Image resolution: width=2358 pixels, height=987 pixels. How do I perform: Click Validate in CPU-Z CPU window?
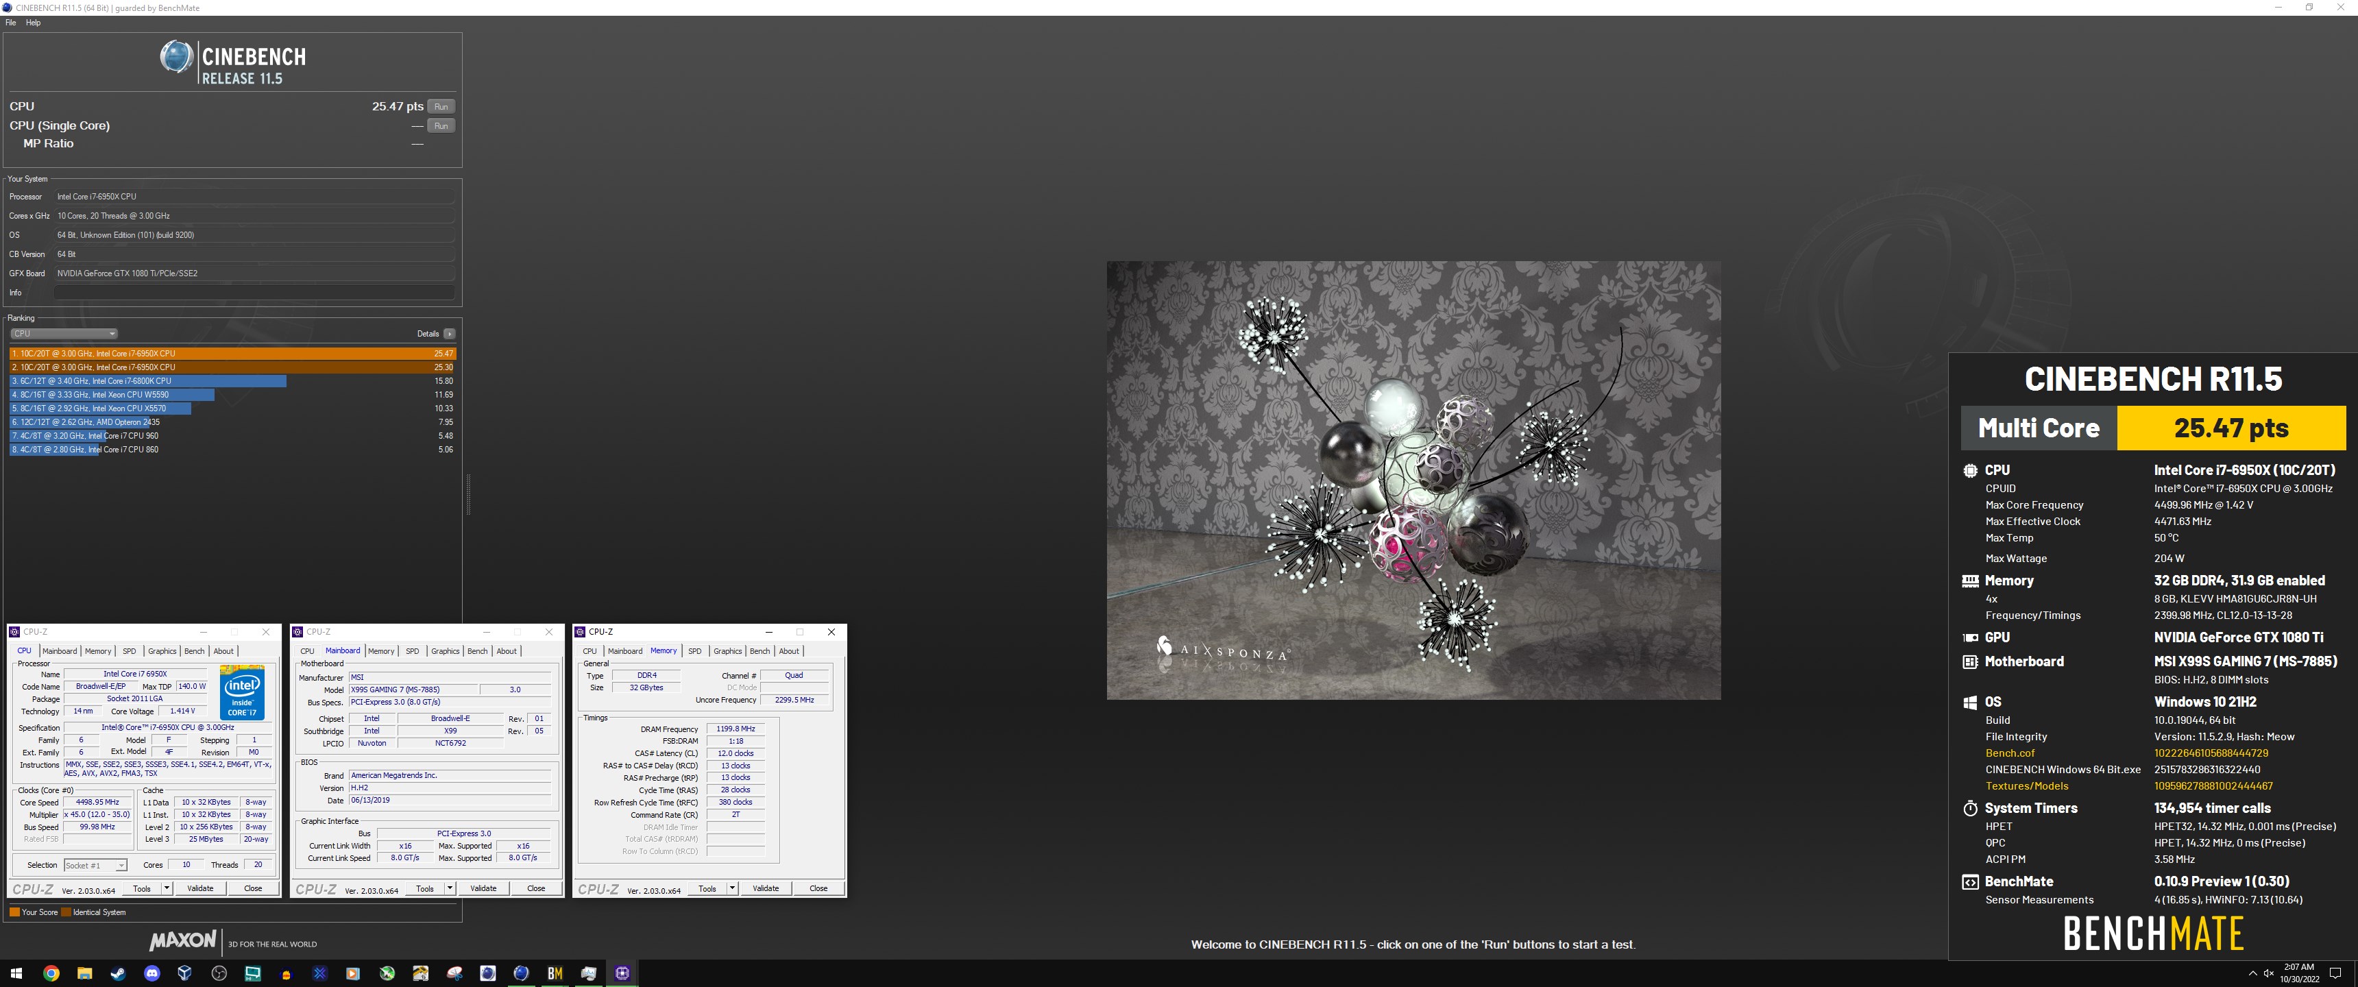tap(200, 888)
